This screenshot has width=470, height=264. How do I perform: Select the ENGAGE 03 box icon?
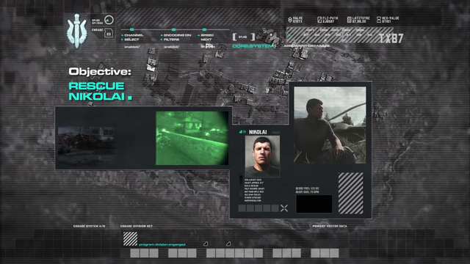coord(109,34)
